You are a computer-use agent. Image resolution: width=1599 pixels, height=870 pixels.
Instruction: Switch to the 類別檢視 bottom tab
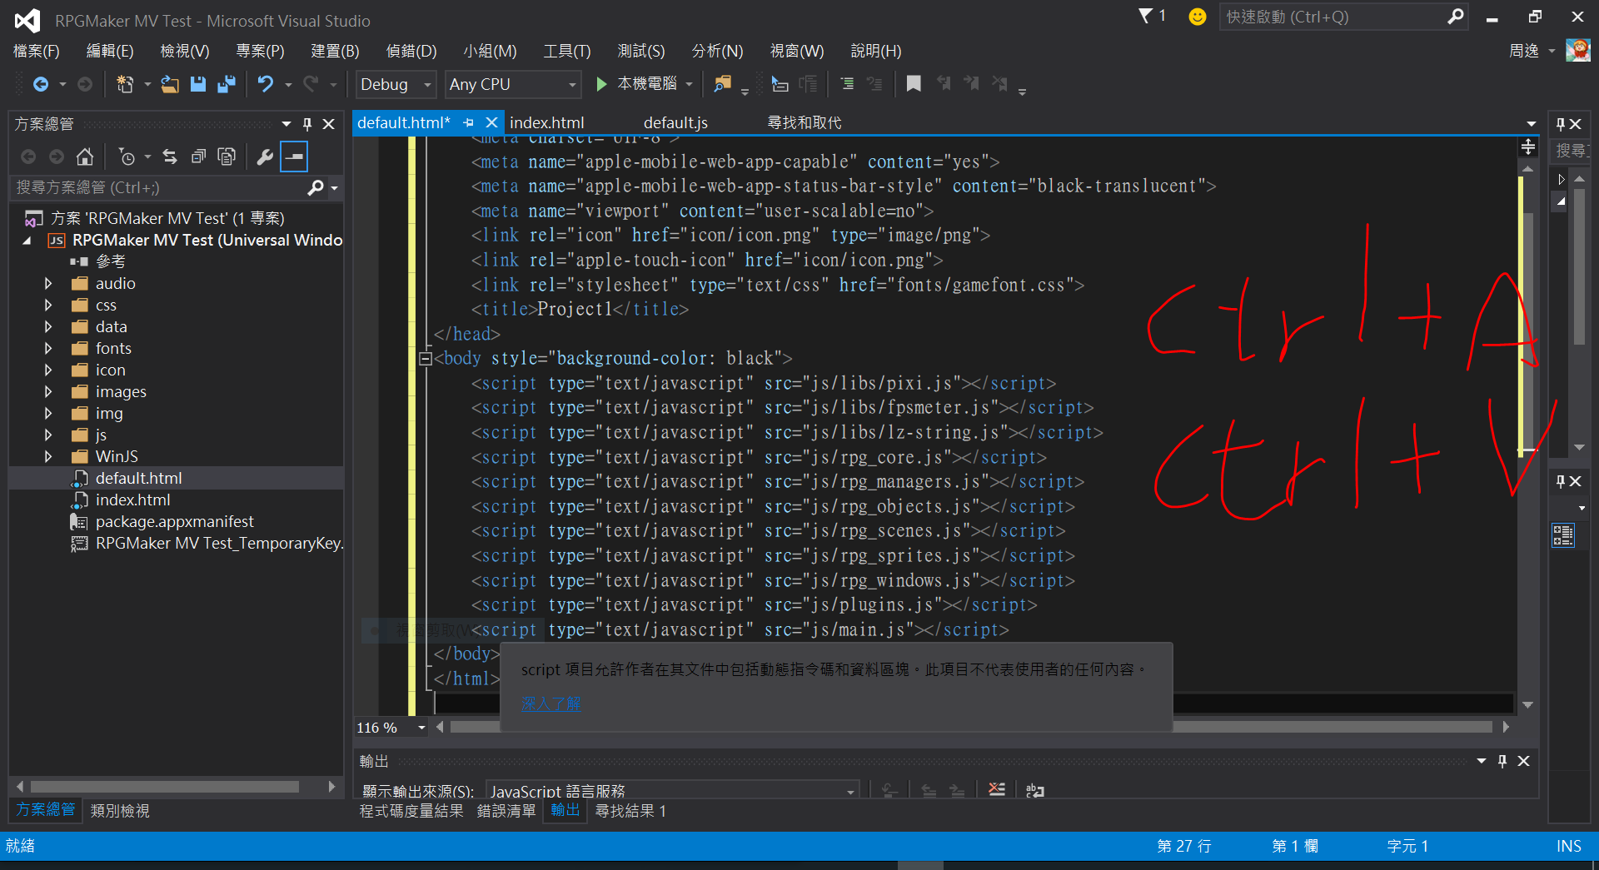[x=120, y=811]
